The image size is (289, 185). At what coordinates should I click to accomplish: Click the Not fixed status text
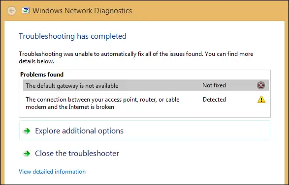pos(214,85)
